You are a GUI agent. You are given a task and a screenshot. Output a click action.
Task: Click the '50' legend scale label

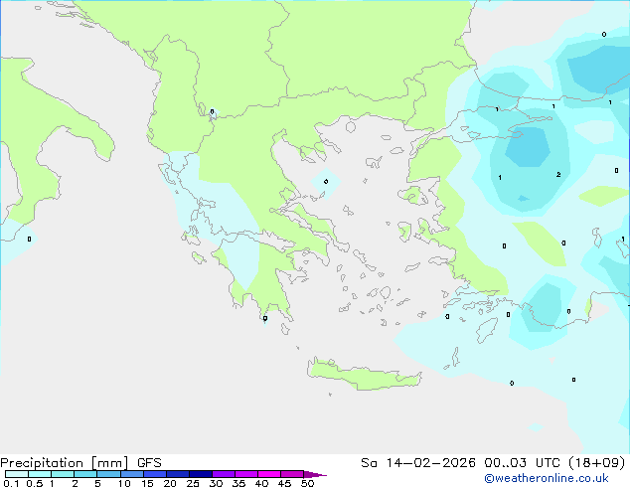click(307, 483)
